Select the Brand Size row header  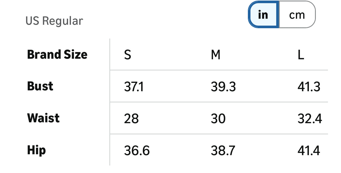coord(57,54)
